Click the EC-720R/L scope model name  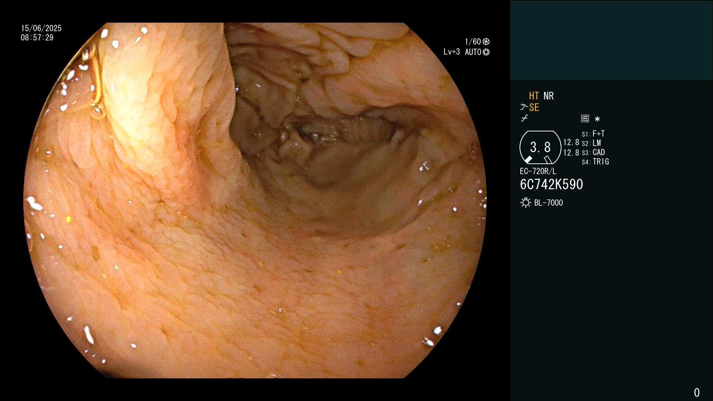pyautogui.click(x=538, y=171)
